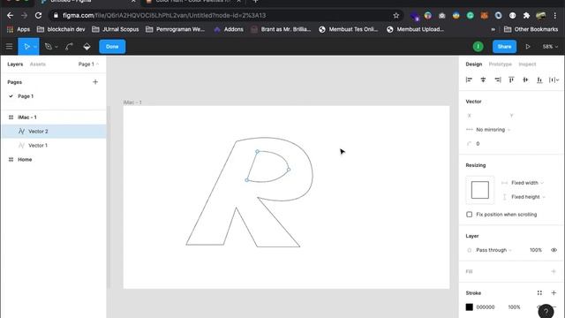Click the green user avatar
Screen dimensions: 565x318
(x=478, y=47)
